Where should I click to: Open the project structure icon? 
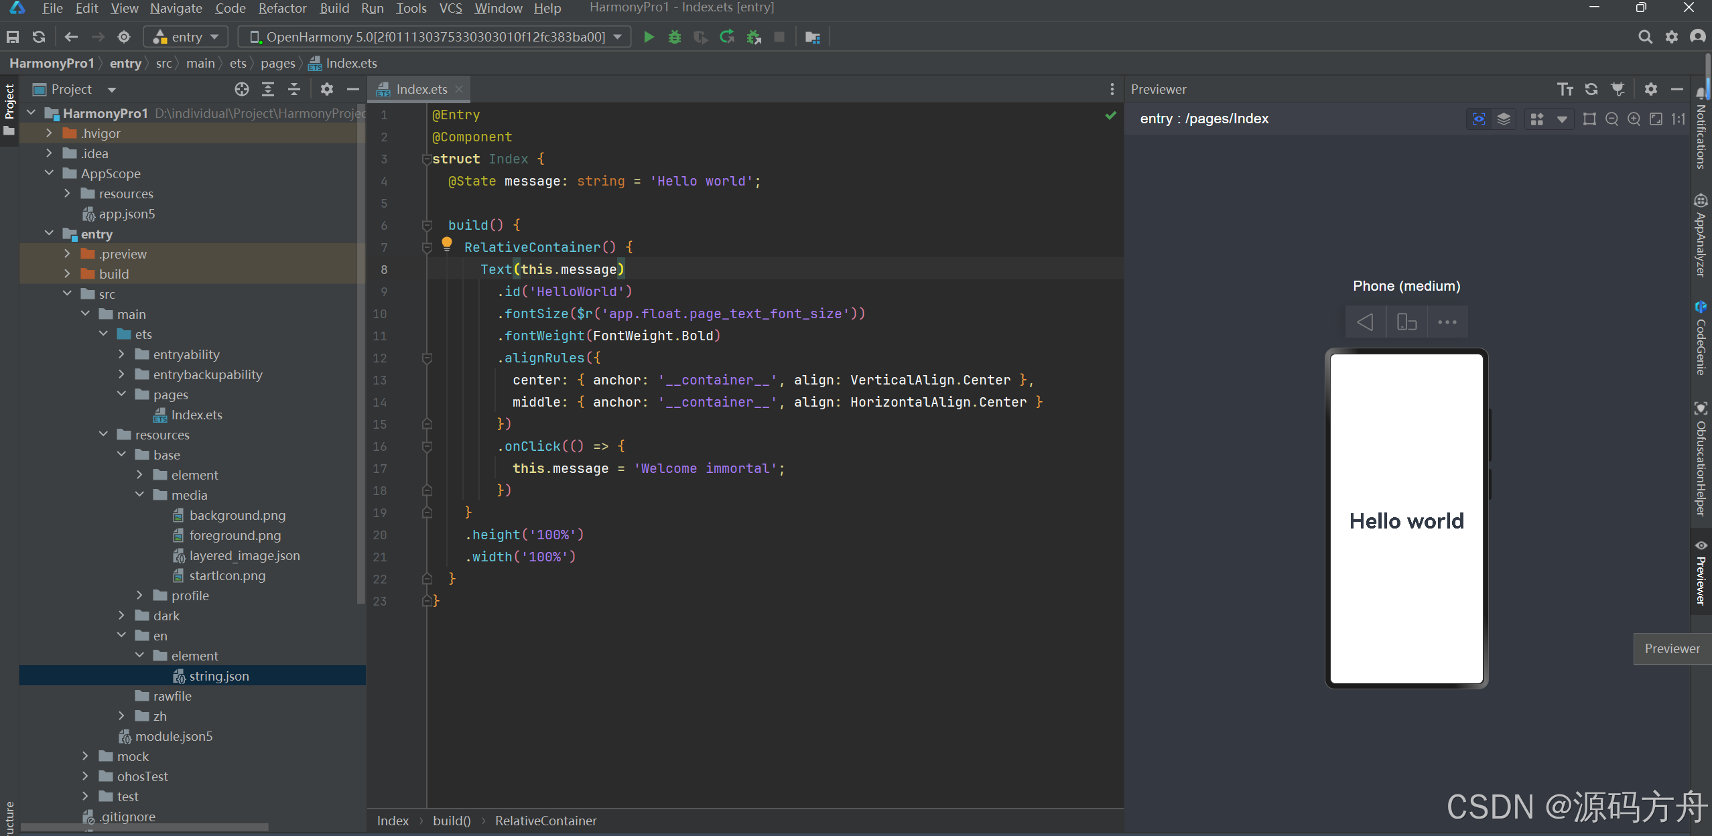point(813,37)
